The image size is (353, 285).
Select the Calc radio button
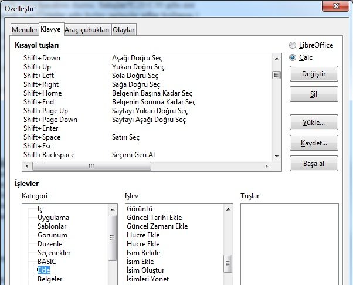point(293,57)
